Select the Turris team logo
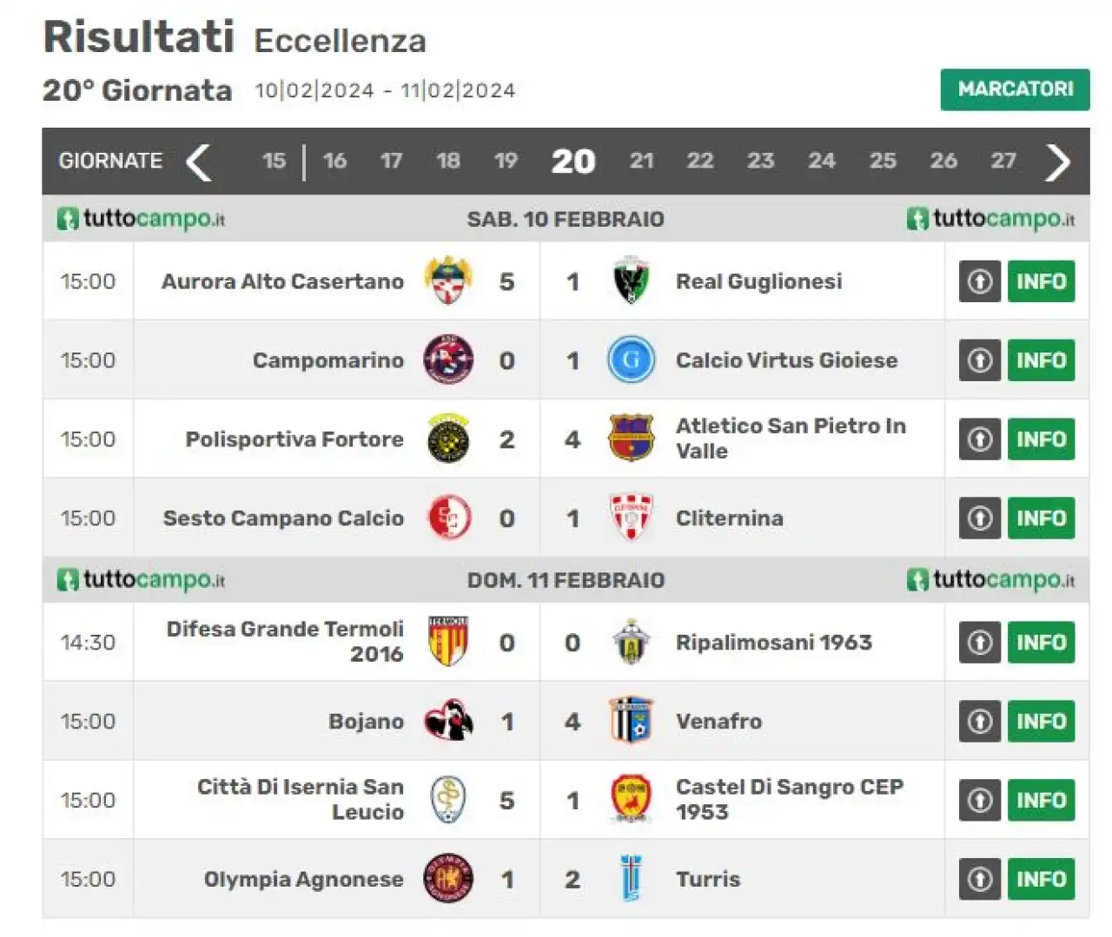 coord(631,879)
